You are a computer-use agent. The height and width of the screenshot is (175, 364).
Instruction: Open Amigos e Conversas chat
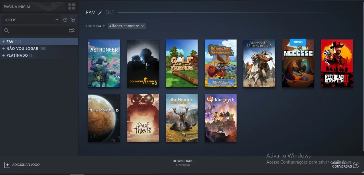coord(342,165)
